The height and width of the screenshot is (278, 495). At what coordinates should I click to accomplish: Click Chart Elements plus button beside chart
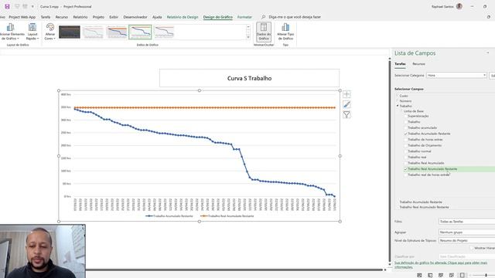click(x=346, y=94)
